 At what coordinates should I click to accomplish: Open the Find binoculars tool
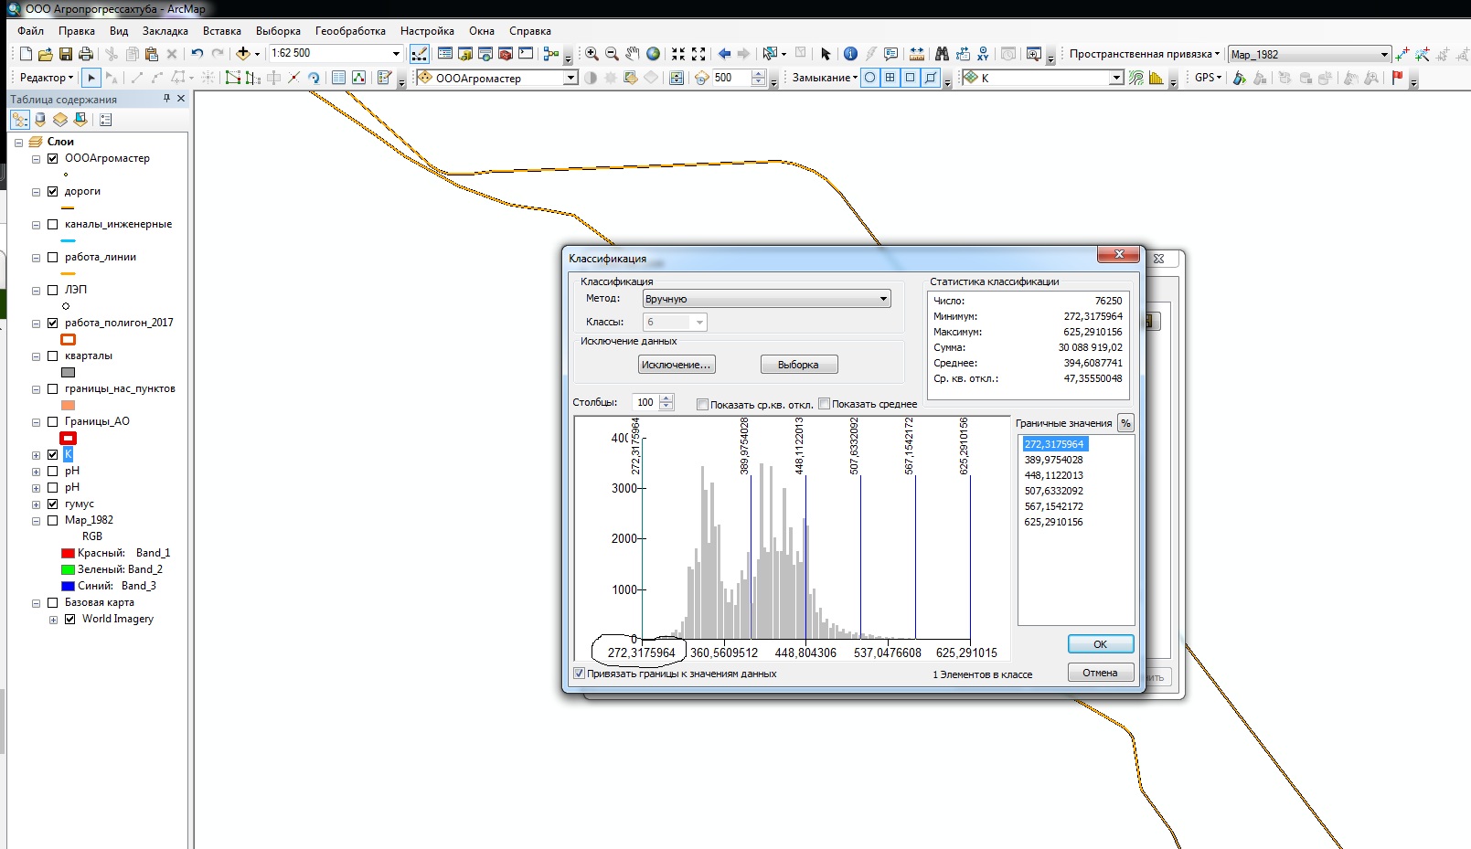942,54
